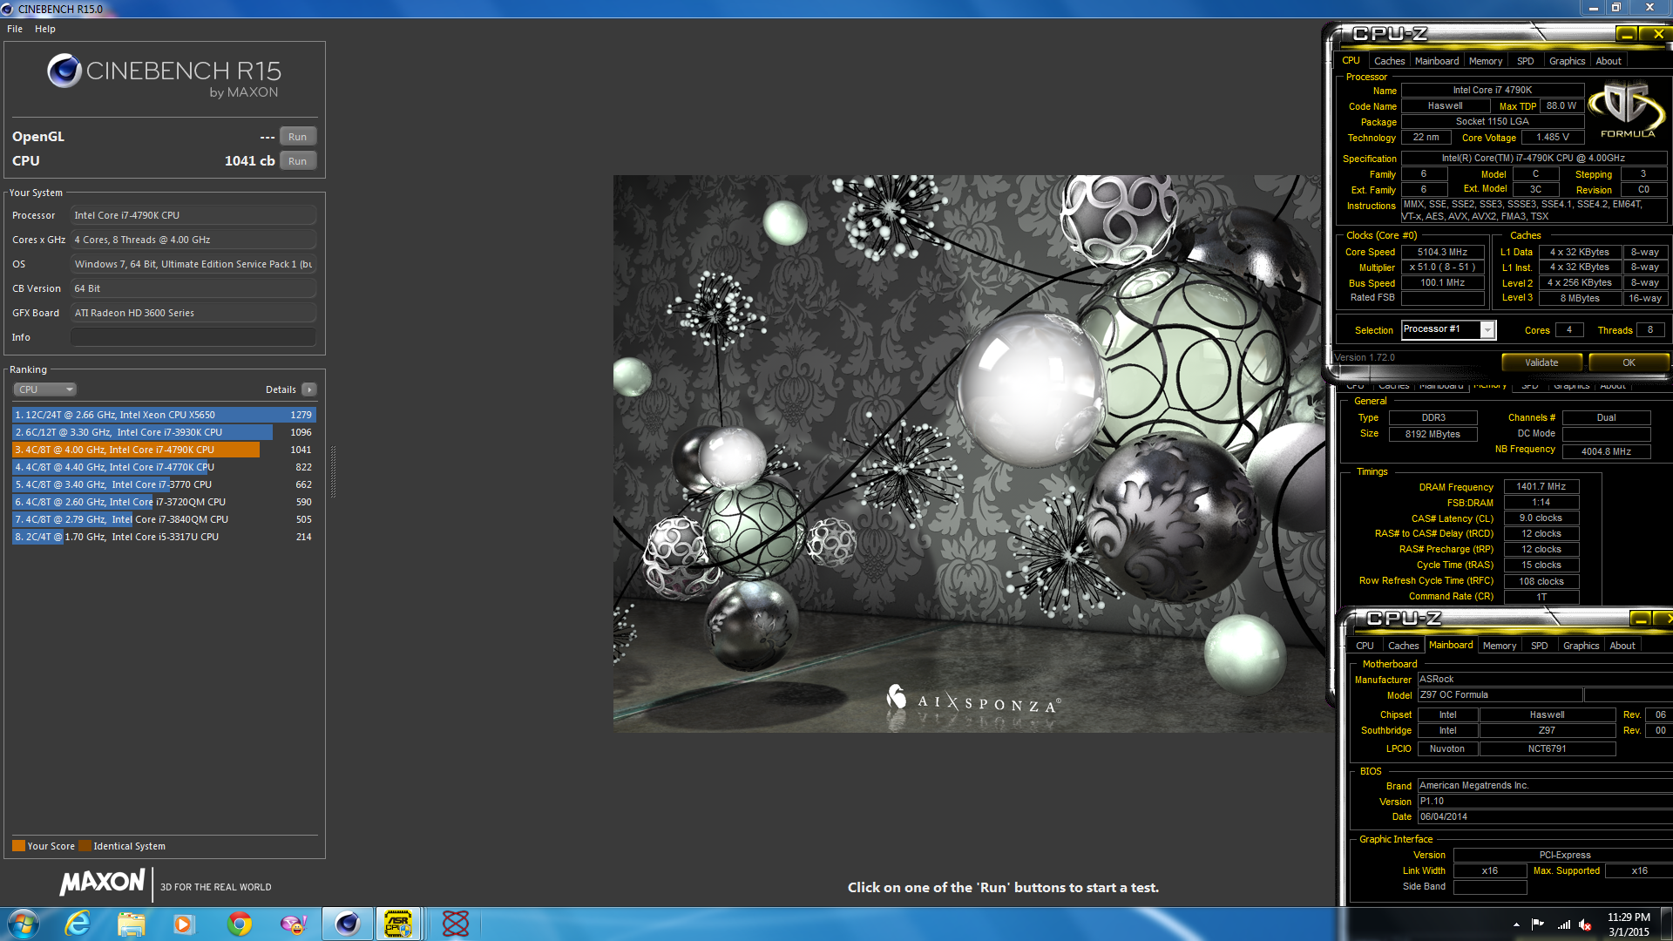Click the OC Formula logo in CPU-Z
Image resolution: width=1673 pixels, height=941 pixels.
click(x=1626, y=111)
